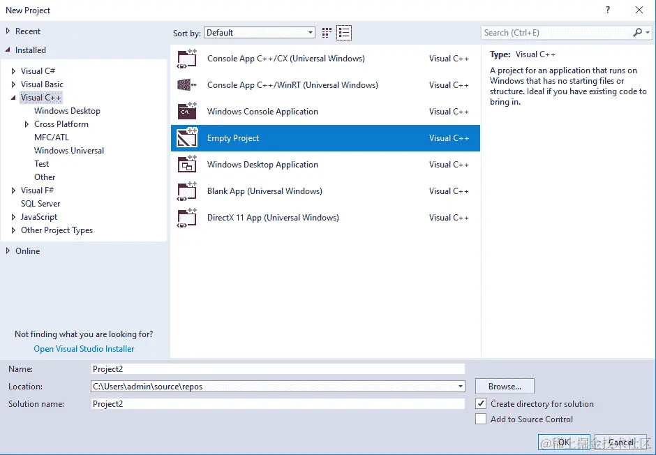Close the New Project dialog
The width and height of the screenshot is (656, 455).
pyautogui.click(x=639, y=10)
